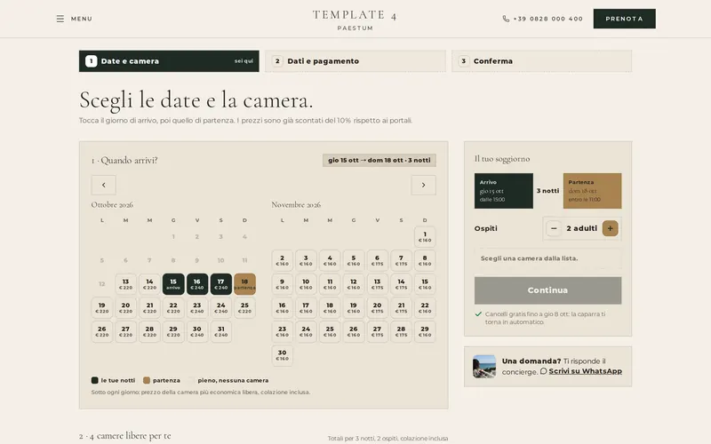Click the concierge photo thumbnail

484,367
